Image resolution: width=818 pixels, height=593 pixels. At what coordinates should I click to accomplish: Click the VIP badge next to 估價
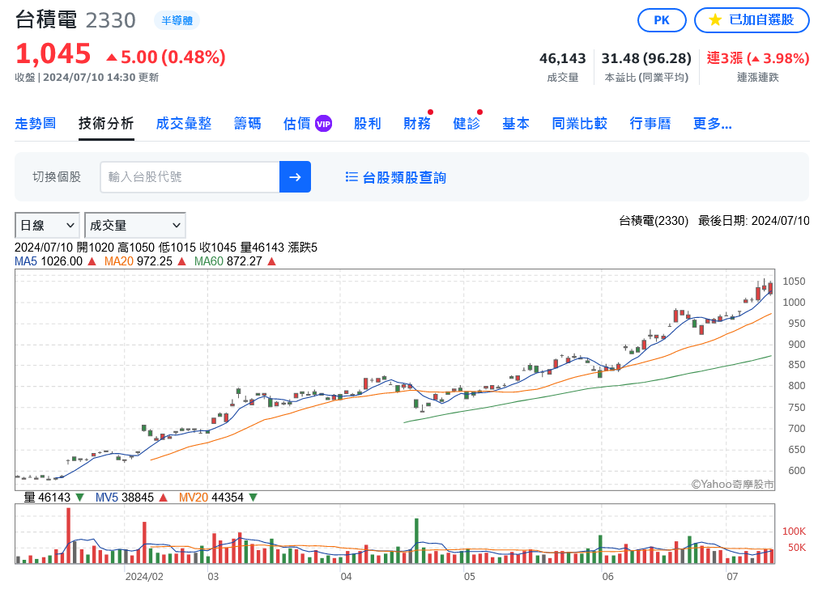click(323, 124)
